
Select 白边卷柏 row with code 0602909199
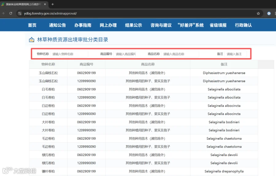(144, 106)
